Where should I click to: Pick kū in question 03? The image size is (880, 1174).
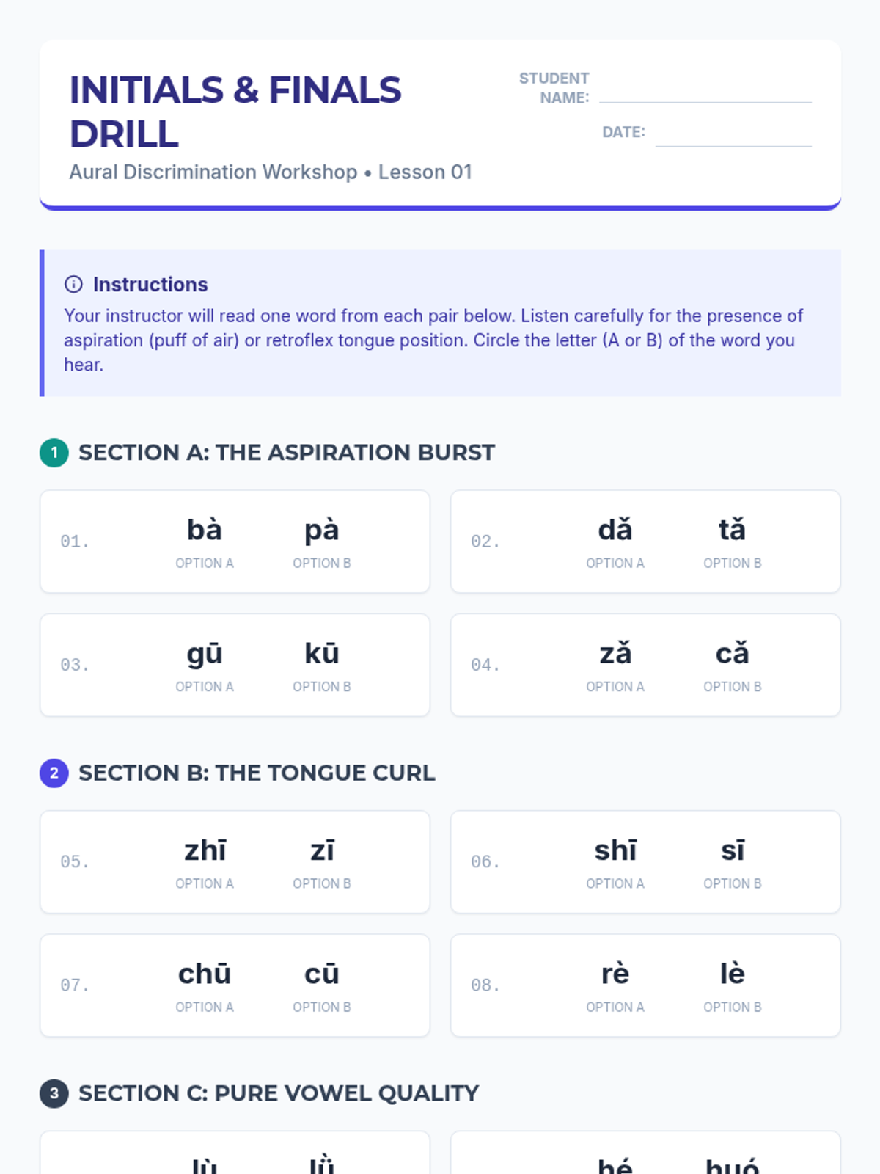[322, 664]
